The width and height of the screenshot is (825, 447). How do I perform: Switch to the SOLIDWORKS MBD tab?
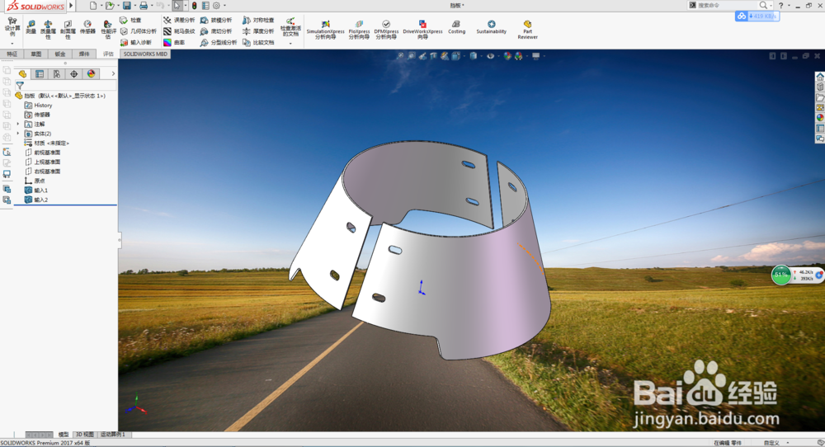click(x=145, y=54)
